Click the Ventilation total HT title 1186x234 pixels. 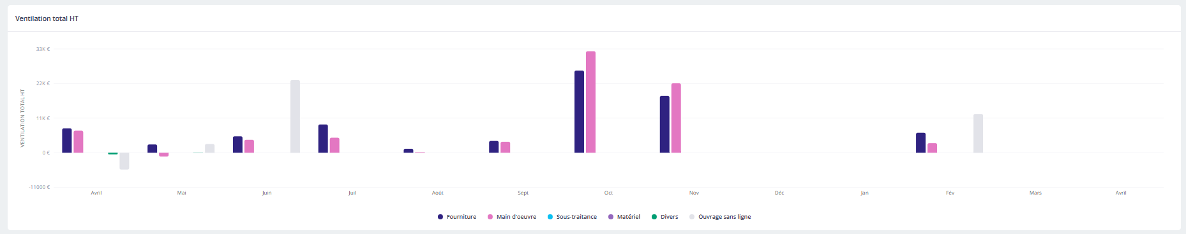47,18
